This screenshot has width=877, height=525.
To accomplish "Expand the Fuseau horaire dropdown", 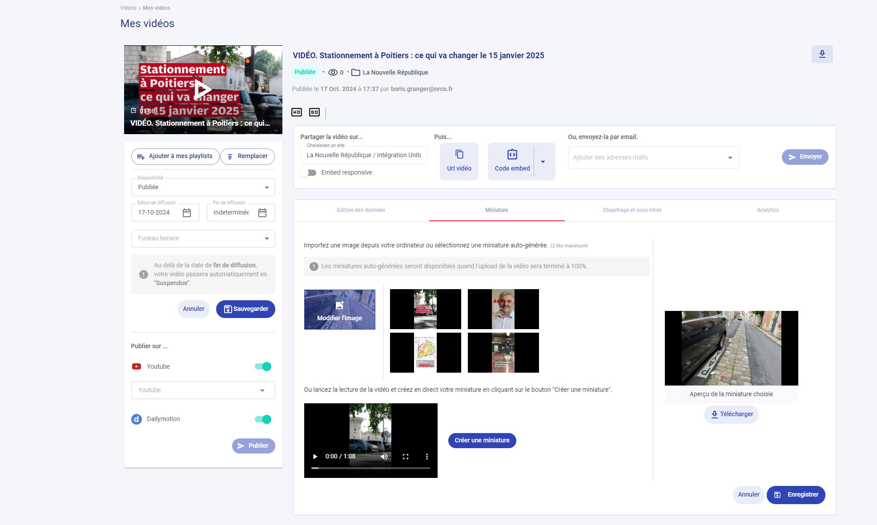I will coord(203,239).
